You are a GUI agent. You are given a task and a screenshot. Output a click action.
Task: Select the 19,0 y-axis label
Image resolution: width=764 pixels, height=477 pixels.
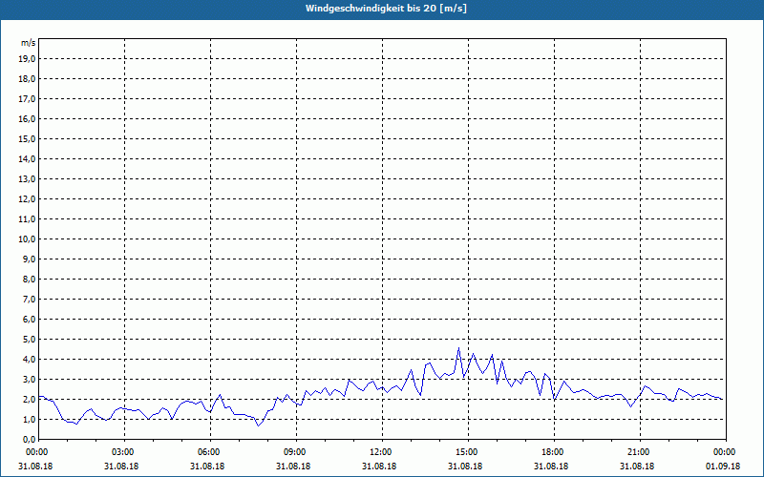[27, 59]
